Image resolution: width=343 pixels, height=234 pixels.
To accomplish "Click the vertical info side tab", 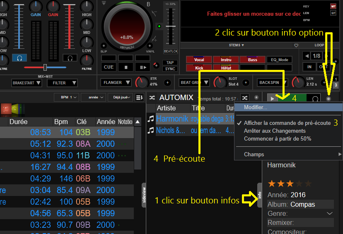I will [x=260, y=195].
